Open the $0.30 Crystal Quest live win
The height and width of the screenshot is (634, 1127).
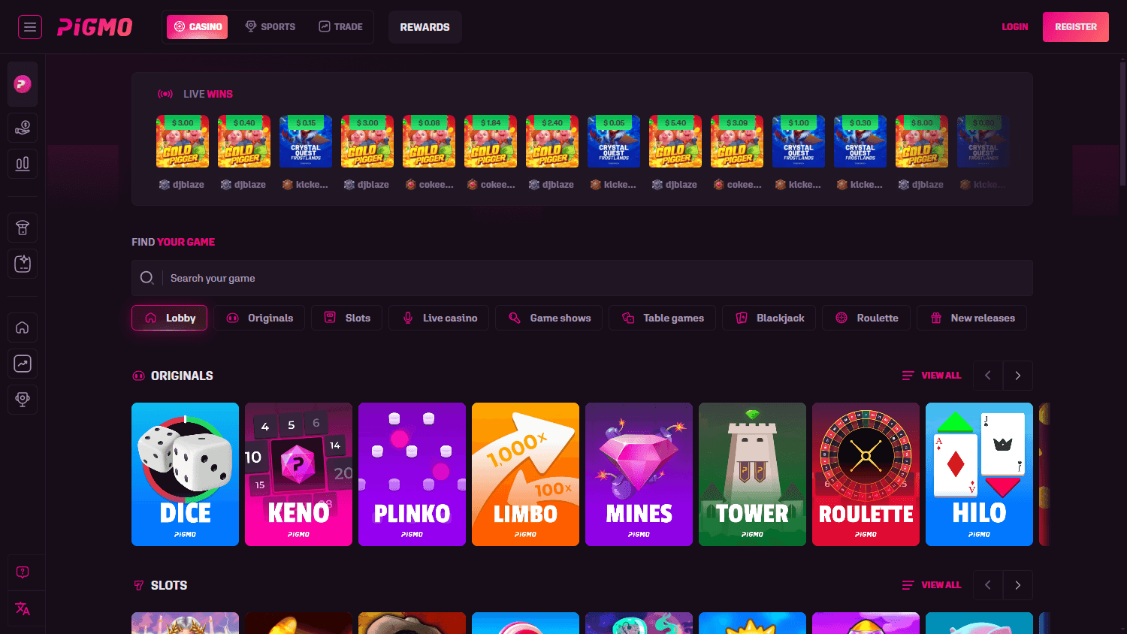coord(860,141)
